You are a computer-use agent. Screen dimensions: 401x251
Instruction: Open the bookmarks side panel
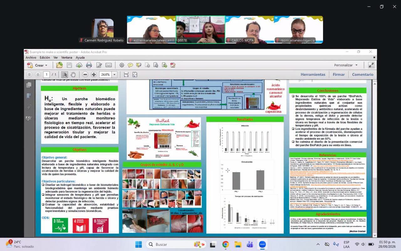tap(29, 96)
